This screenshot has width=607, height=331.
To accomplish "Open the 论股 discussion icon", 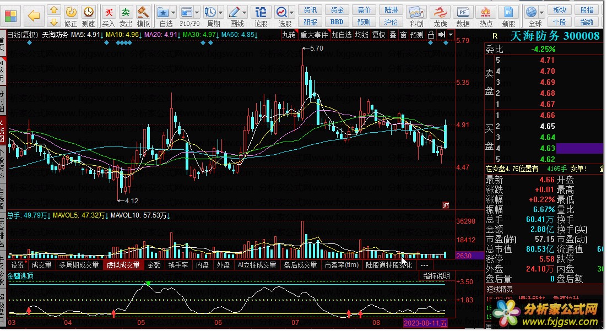I will [261, 12].
